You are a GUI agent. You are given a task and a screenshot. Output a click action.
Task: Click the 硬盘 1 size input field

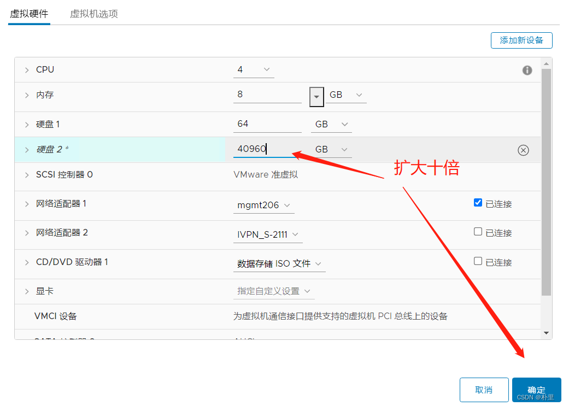pos(267,124)
